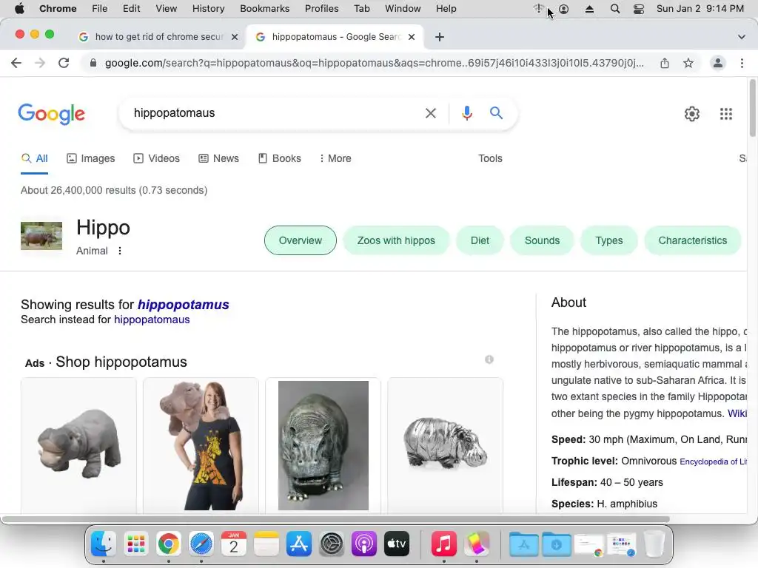Screen dimensions: 758x568
Task: Open the woman with hippo costume ad
Action: 201,445
